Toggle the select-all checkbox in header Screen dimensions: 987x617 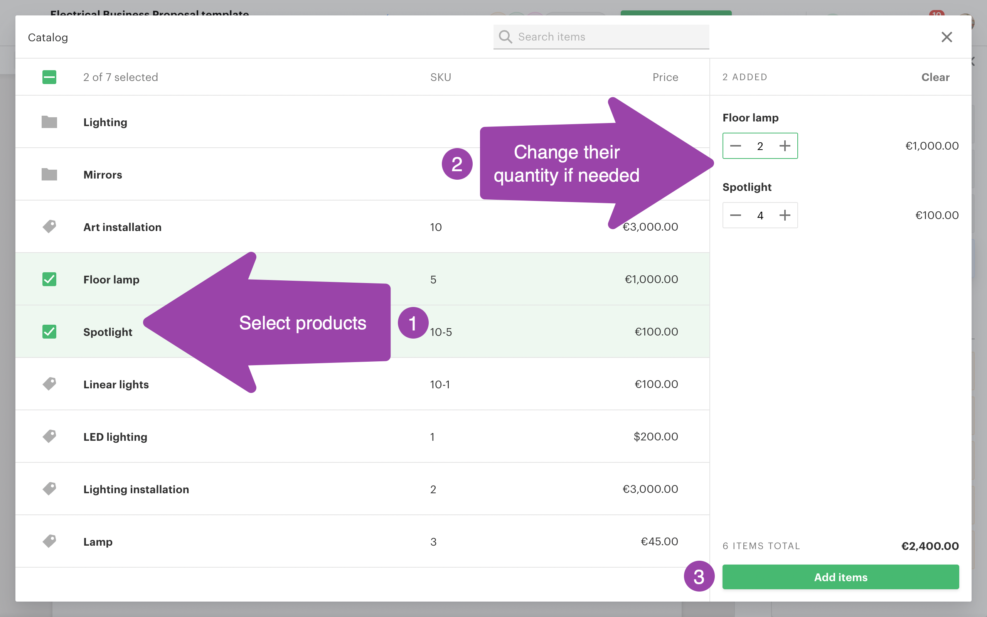point(49,77)
